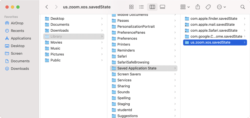Select the Preferences folder
The image size is (250, 118).
(144, 38)
